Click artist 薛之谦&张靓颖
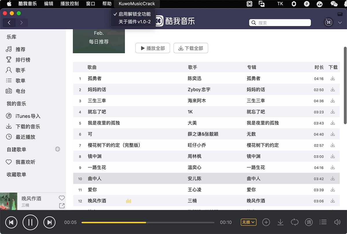This screenshot has width=347, height=234. (x=203, y=134)
